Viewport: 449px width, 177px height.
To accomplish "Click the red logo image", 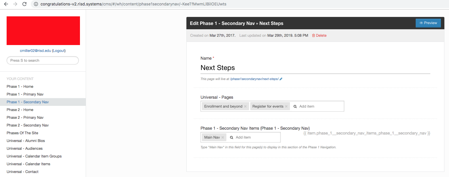I will (x=43, y=31).
